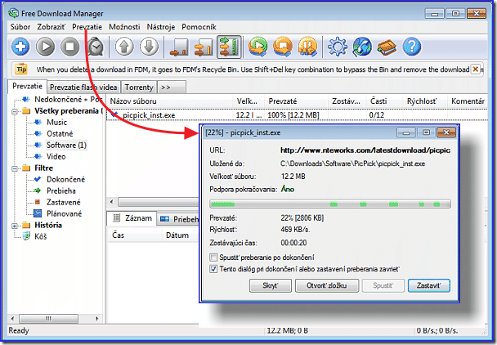Collapse the Filtre tree node
The width and height of the screenshot is (497, 345).
point(15,168)
